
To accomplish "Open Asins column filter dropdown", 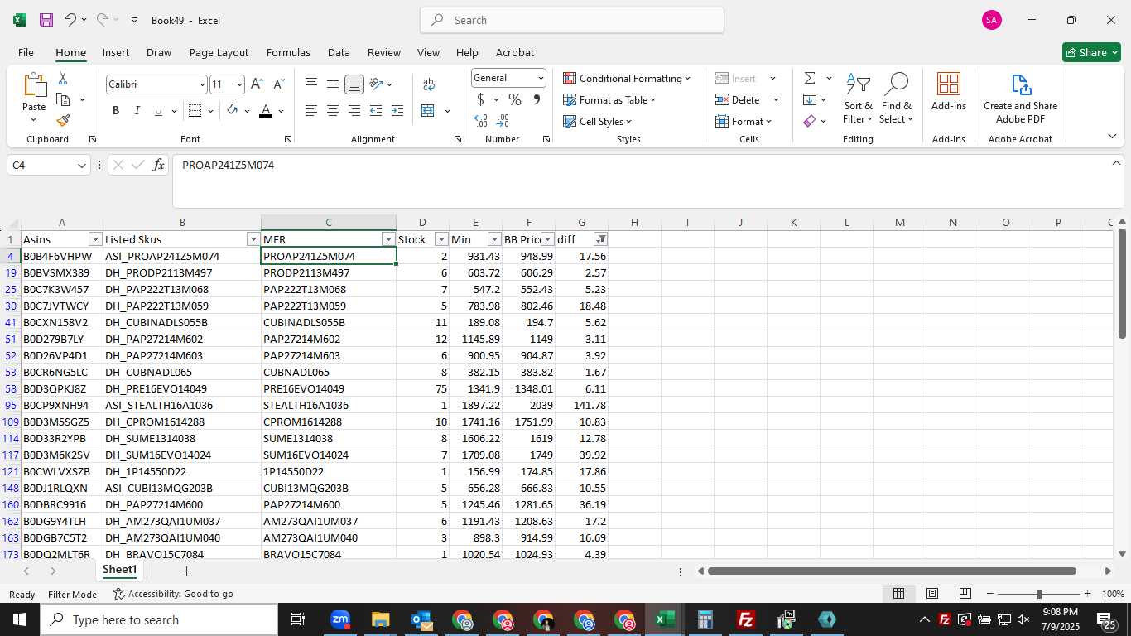I will coord(95,239).
